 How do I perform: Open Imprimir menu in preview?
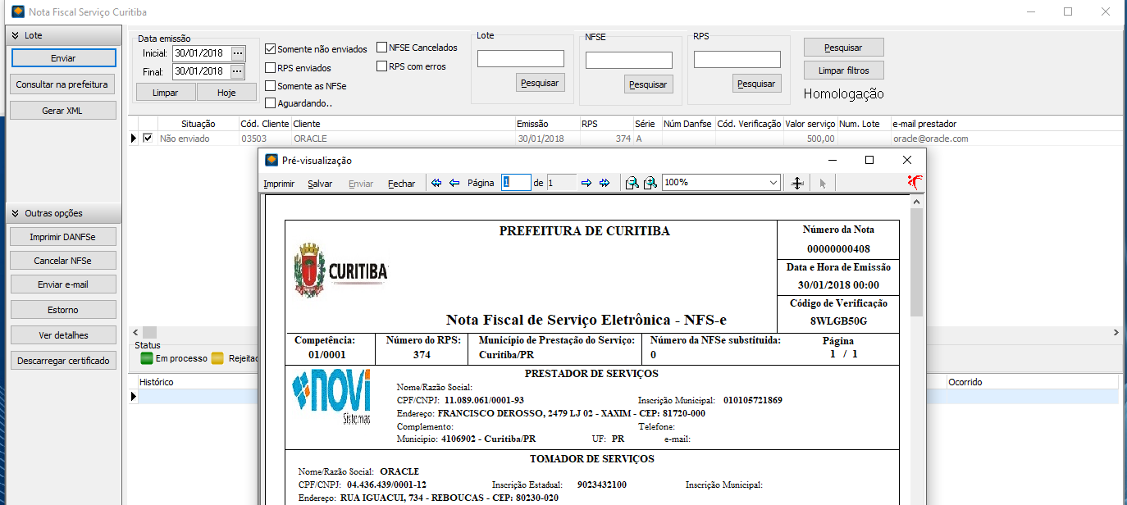(x=279, y=184)
